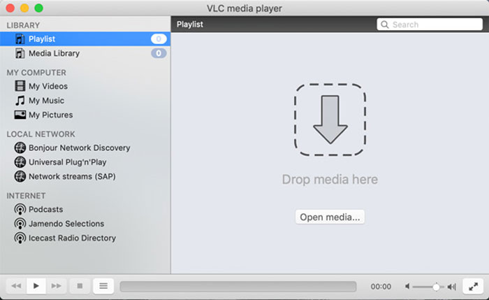
Task: Click the picture icon beside My Pictures
Action: point(20,115)
